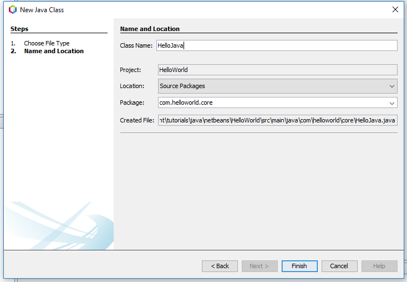407x282 pixels.
Task: Click the Created File: label
Action: click(137, 120)
